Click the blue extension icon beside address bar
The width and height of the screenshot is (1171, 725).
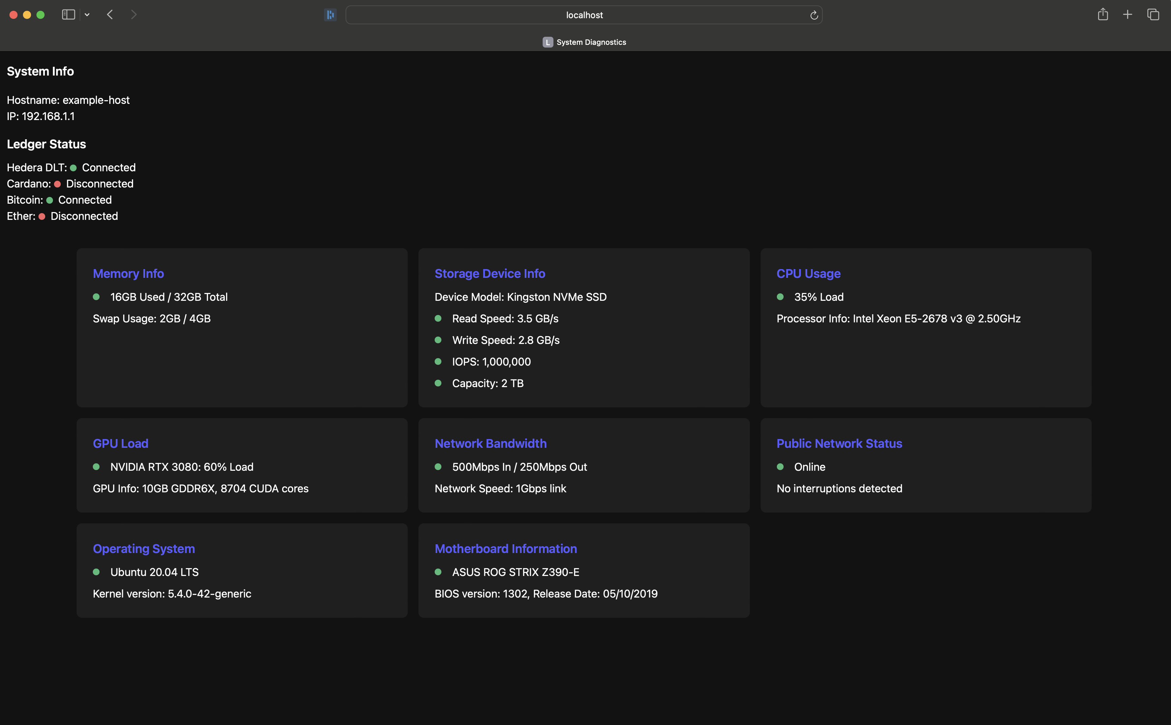tap(330, 15)
